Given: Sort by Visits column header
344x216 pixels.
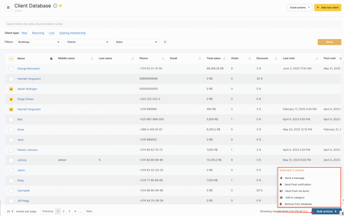Looking at the screenshot, I should click(235, 58).
